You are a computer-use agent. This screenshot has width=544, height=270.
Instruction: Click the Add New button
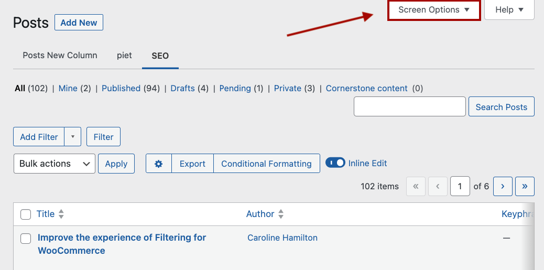[79, 23]
